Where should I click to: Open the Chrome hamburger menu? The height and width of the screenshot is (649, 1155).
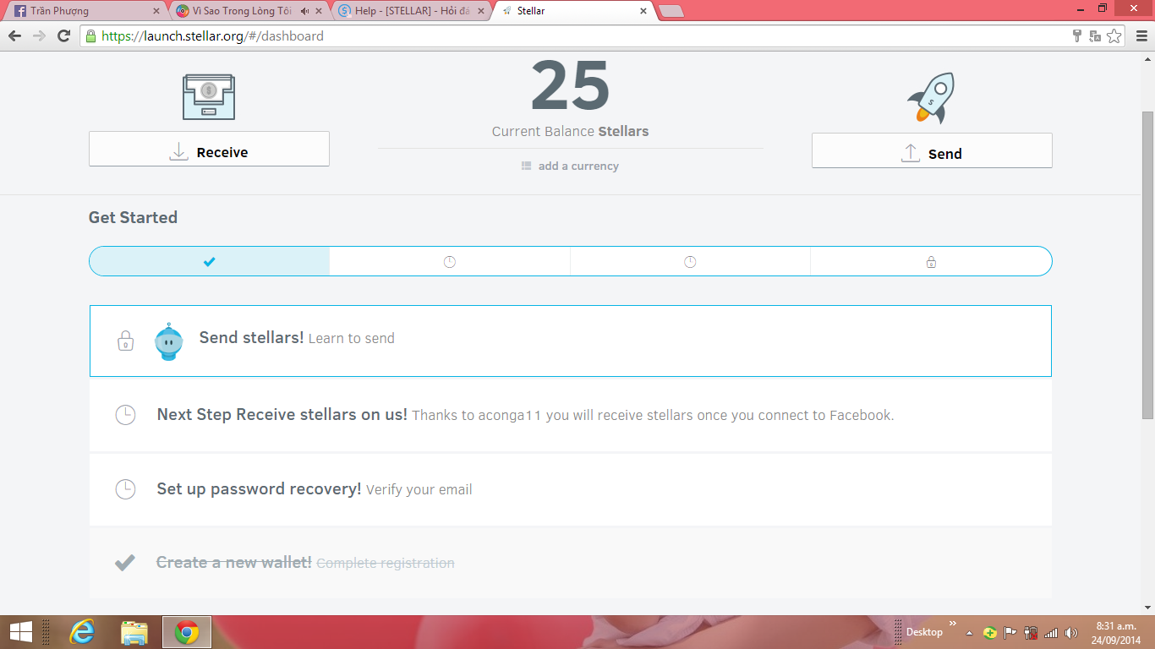pos(1141,35)
